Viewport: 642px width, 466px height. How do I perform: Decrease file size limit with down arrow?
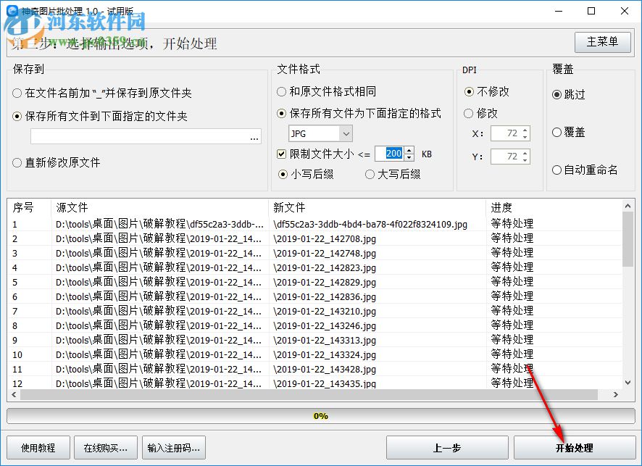pos(409,157)
